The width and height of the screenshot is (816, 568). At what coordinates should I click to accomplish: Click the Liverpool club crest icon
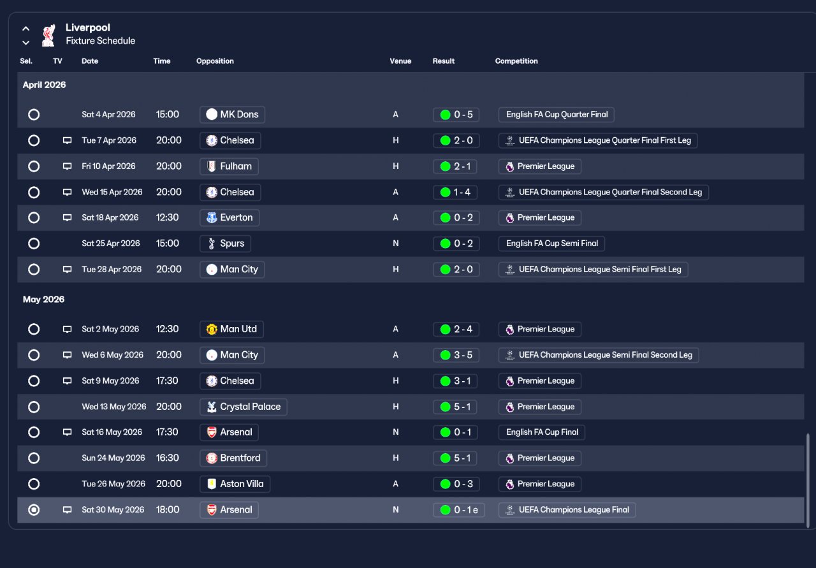(x=48, y=35)
